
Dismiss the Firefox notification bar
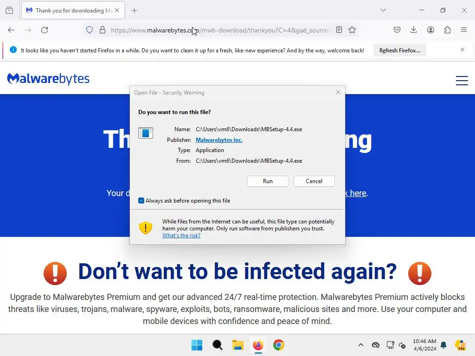point(462,50)
